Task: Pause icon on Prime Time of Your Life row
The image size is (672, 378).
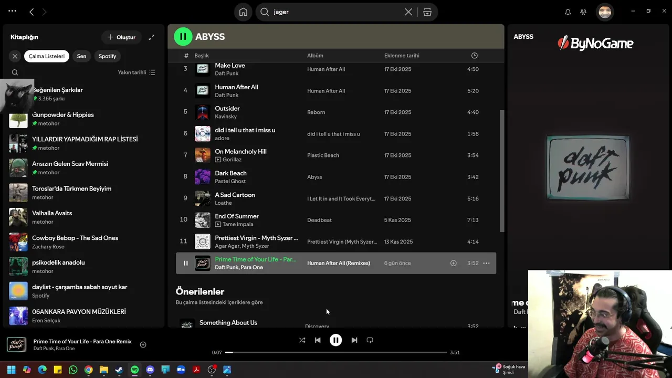Action: tap(185, 263)
